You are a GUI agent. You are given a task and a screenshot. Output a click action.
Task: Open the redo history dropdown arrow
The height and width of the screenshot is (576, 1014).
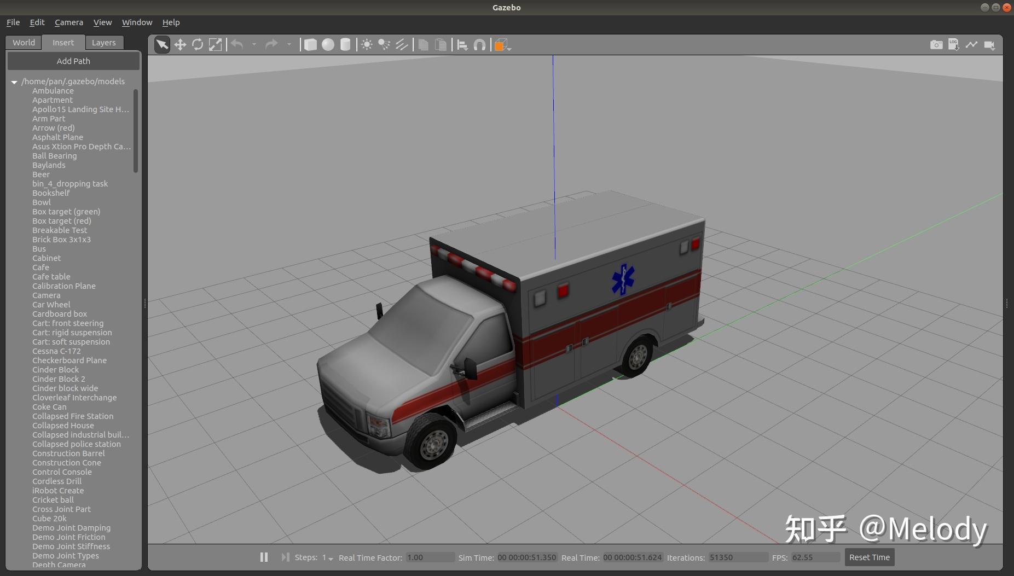pyautogui.click(x=289, y=45)
